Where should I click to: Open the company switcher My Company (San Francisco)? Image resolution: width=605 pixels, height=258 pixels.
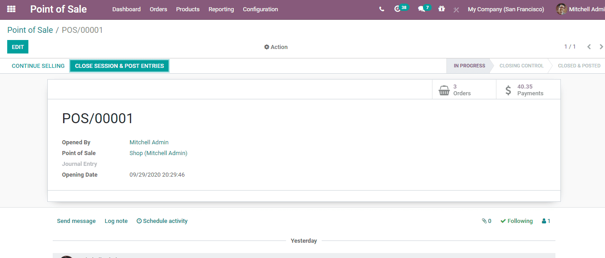[x=506, y=9]
